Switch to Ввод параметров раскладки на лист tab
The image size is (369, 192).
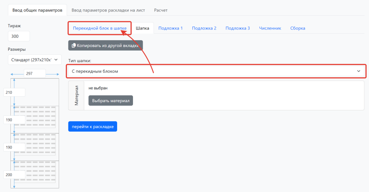108,10
